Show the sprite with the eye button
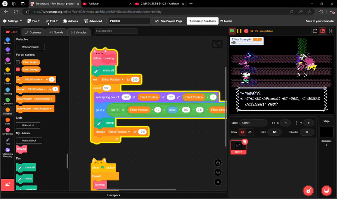 (242, 132)
